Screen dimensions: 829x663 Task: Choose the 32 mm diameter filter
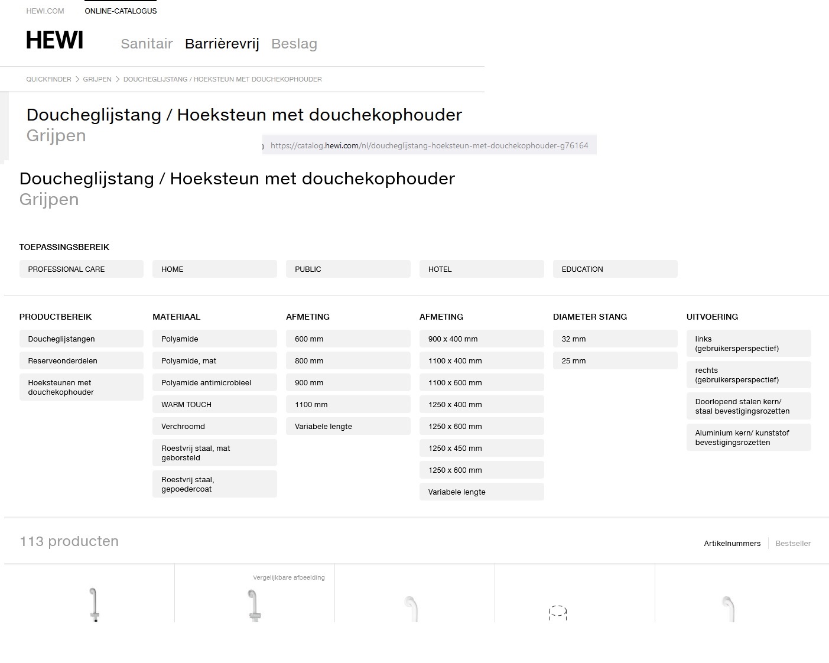pyautogui.click(x=615, y=339)
